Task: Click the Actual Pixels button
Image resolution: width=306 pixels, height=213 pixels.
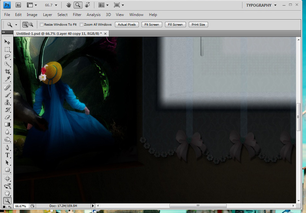Action: [x=127, y=25]
